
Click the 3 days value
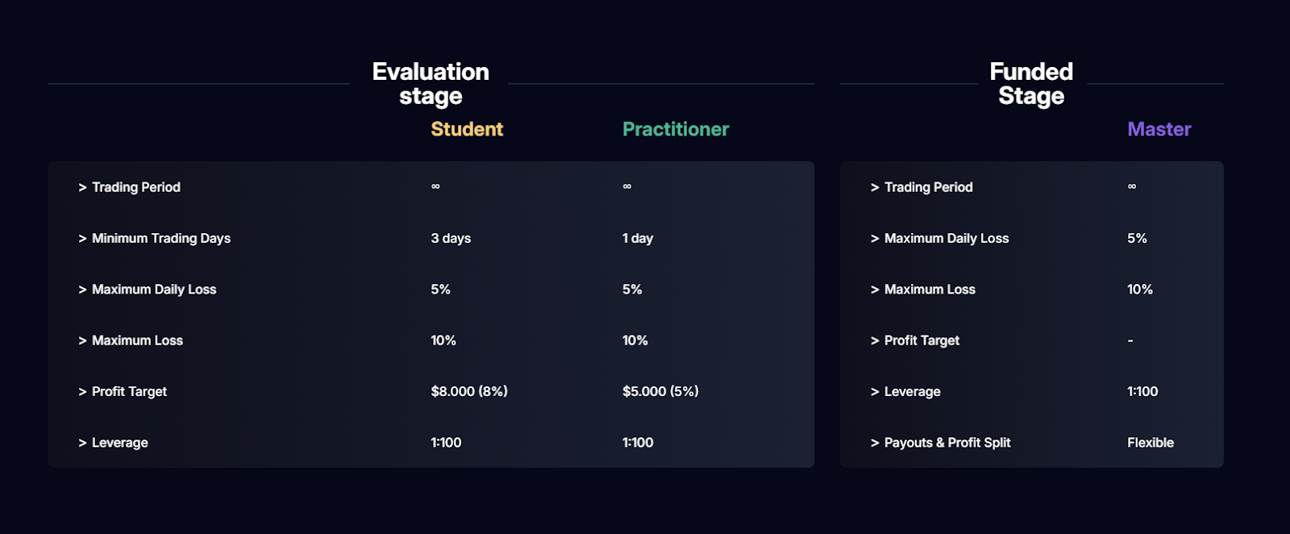pos(451,238)
